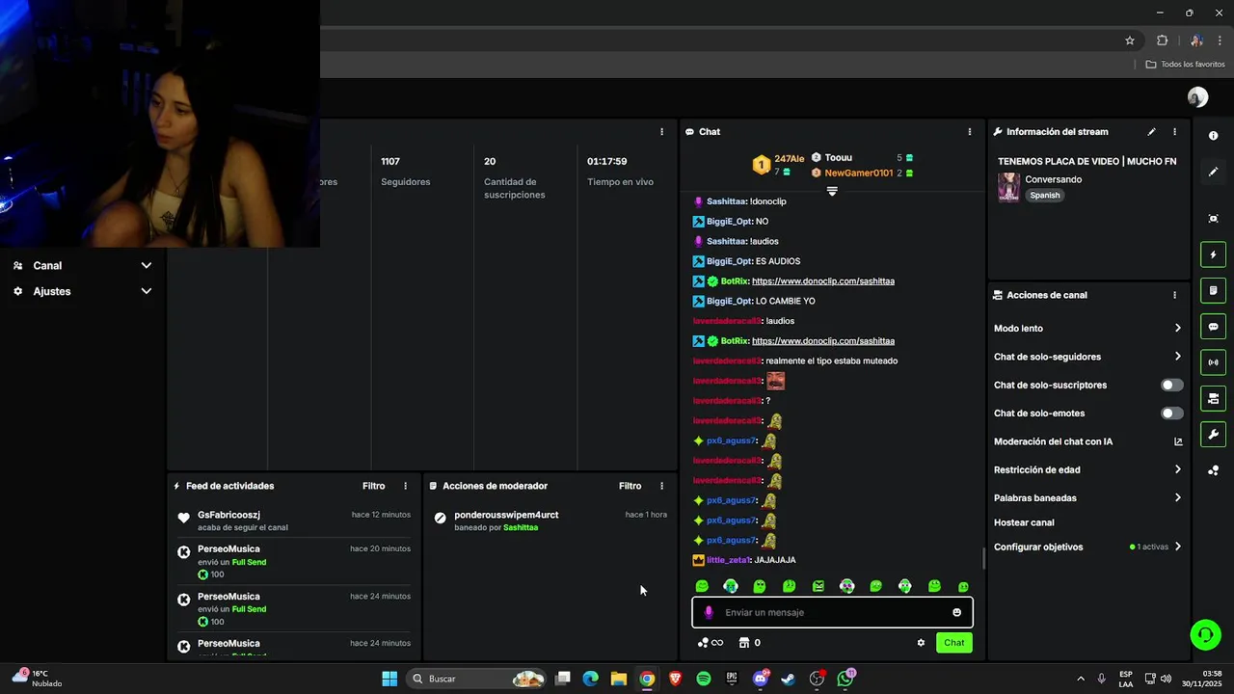Open the info icon in right sidebar
1234x694 pixels.
pyautogui.click(x=1213, y=136)
